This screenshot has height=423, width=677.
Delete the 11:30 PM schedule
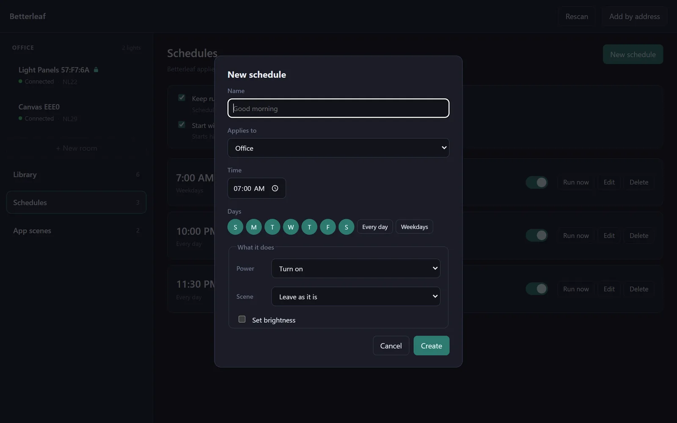(639, 289)
